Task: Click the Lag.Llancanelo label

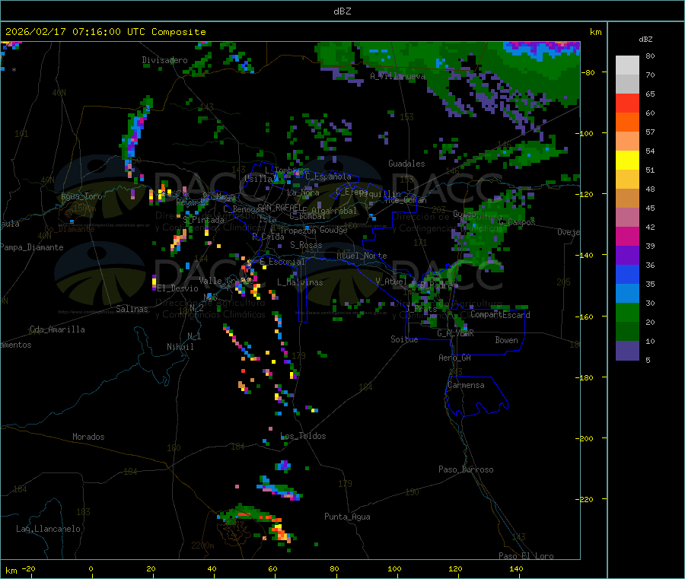Action: [x=49, y=529]
